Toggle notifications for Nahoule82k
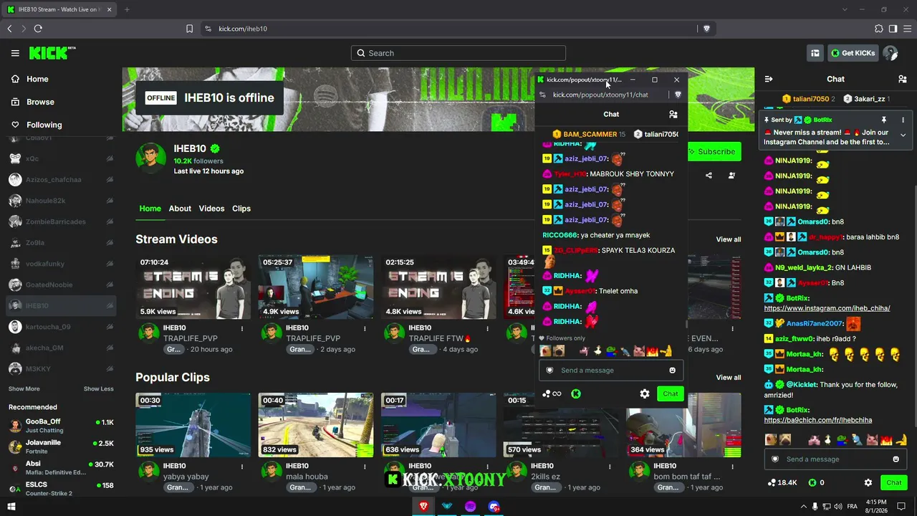This screenshot has height=516, width=917. (110, 201)
